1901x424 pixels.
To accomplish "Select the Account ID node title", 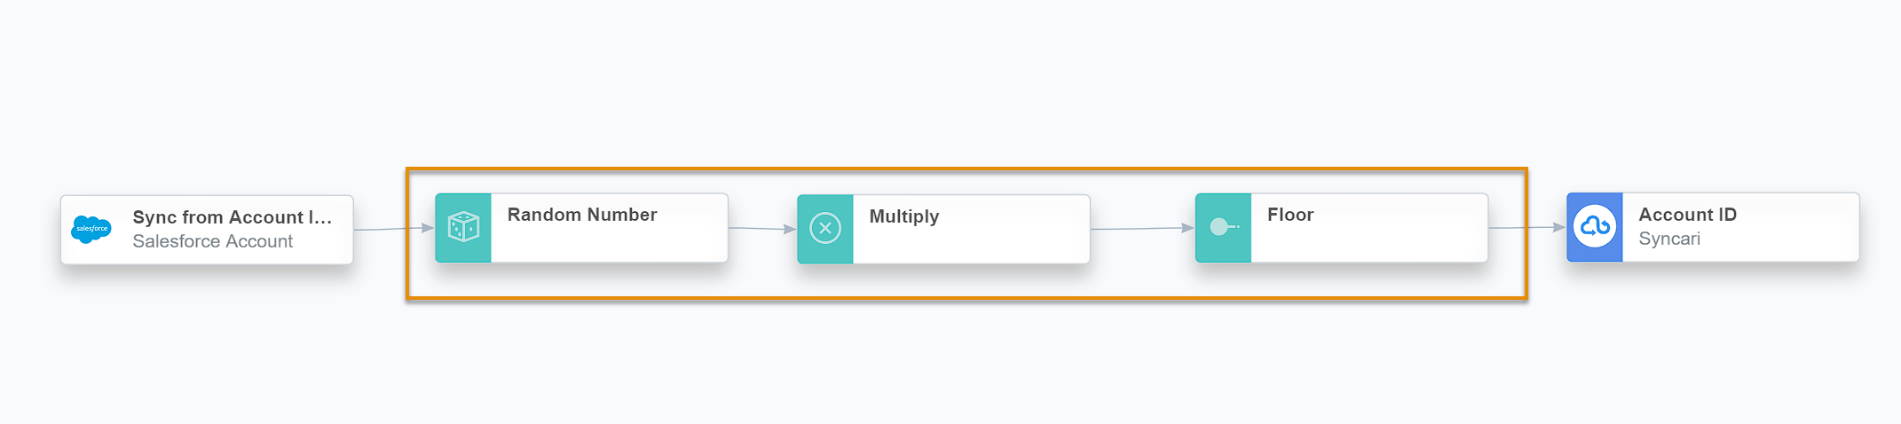I will pyautogui.click(x=1687, y=215).
